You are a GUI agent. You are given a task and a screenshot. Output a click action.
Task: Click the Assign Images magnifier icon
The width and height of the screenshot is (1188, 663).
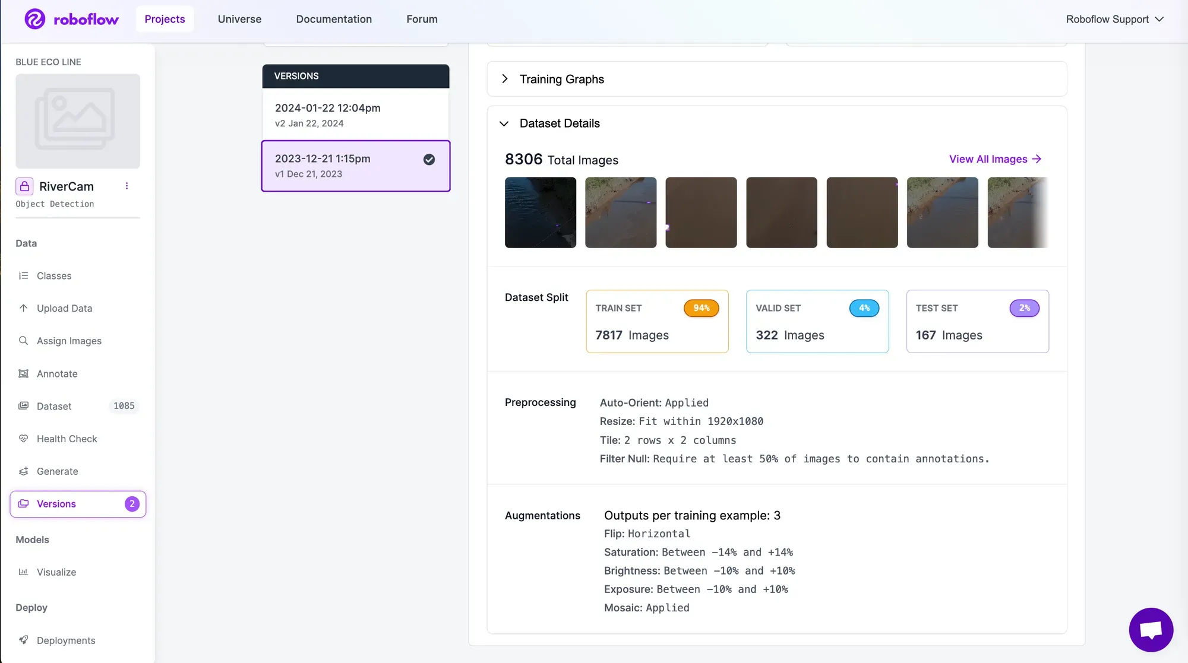[23, 341]
